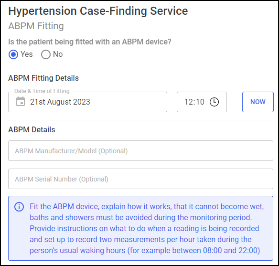
Task: Click the ABPM Fitting subtitle
Action: pyautogui.click(x=36, y=26)
